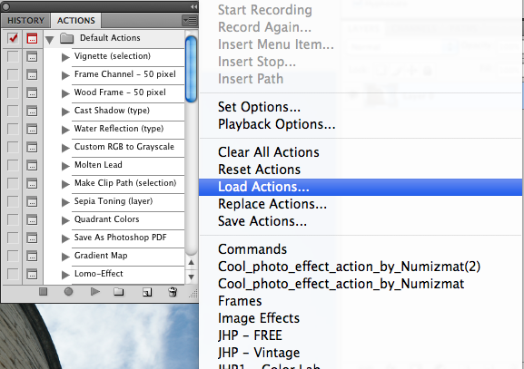Uncheck the Default Actions set checkbox
Screen dimensions: 524x369
13,38
